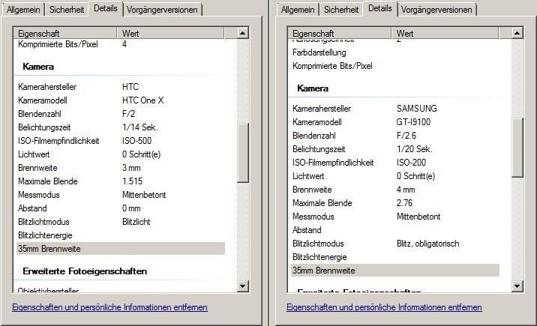Click the remove-properties link in the left window
Viewport: 537px width, 326px height.
coord(109,307)
